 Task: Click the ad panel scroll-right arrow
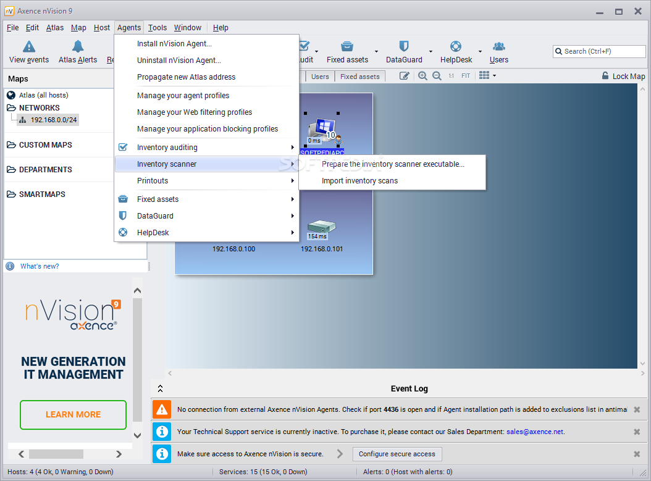(119, 454)
